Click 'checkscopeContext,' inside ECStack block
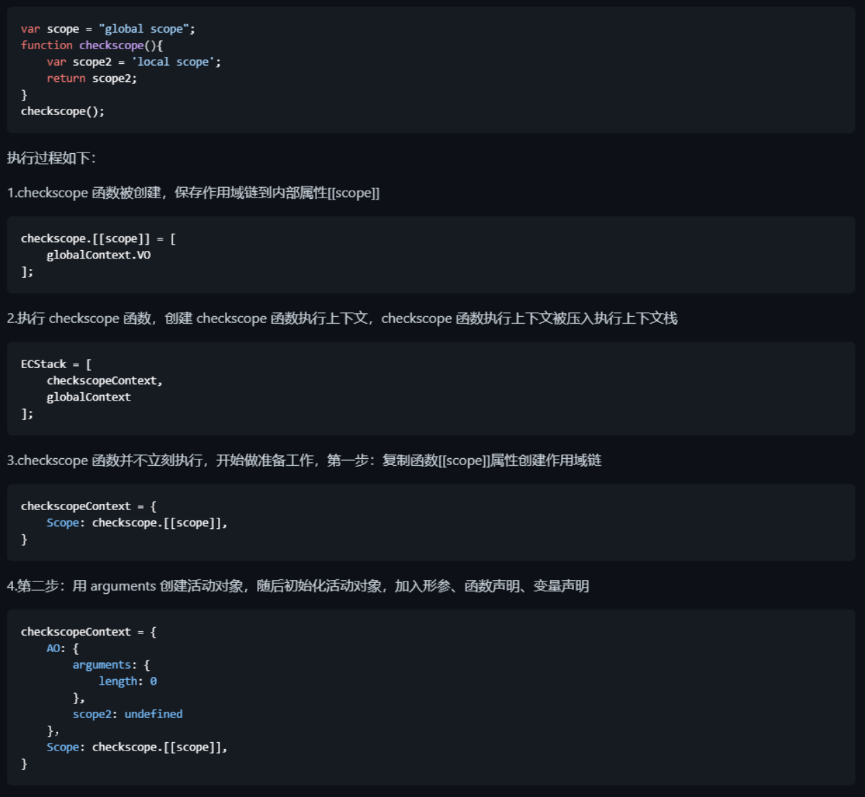 click(x=104, y=380)
